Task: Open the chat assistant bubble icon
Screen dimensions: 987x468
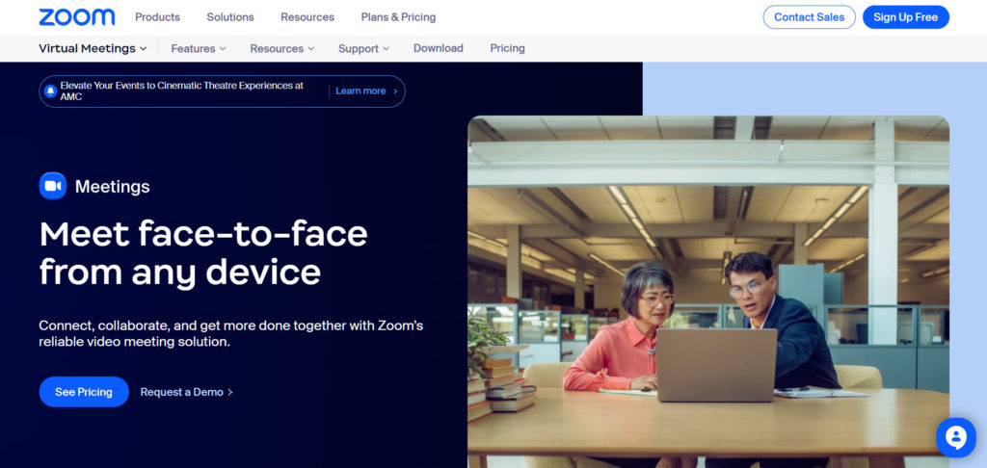Action: click(955, 437)
